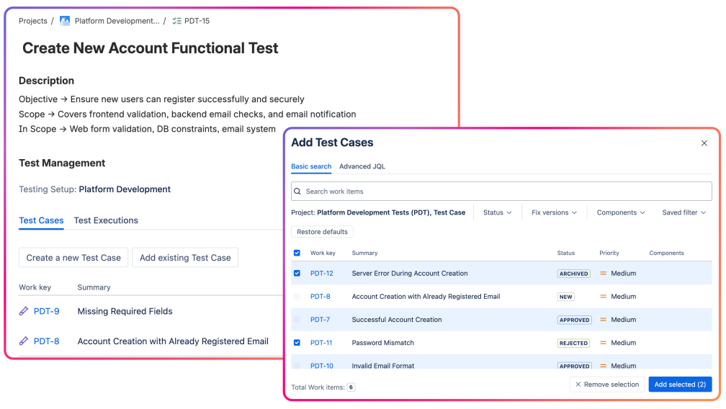Click Create a new Test Case button
726x409 pixels.
pyautogui.click(x=73, y=258)
